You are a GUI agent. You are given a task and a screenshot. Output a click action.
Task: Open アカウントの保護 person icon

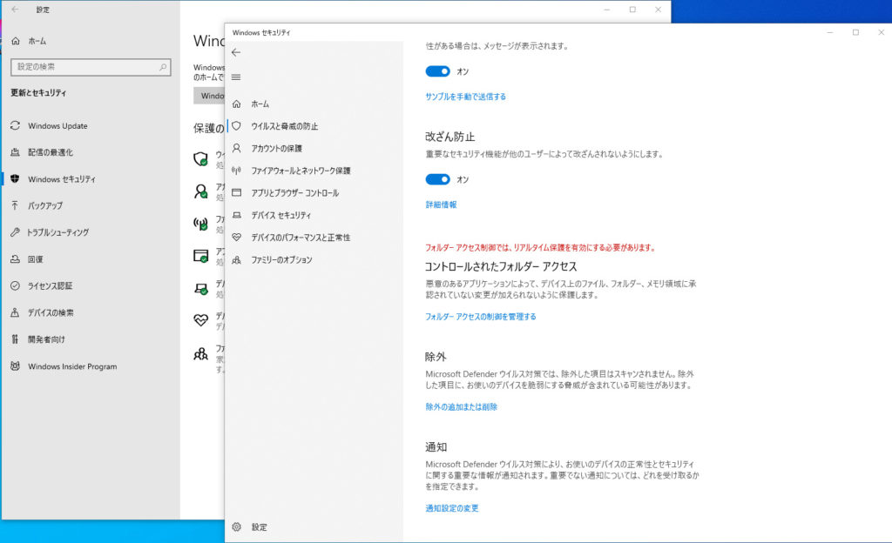(x=236, y=148)
